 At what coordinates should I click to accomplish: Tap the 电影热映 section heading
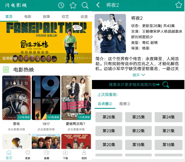coord(24,70)
